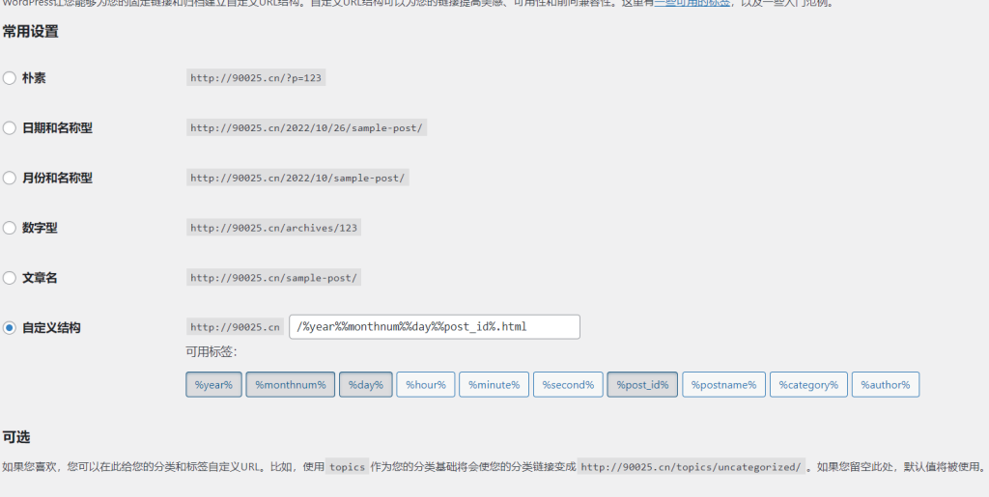Select the 月份和名称型 radio button
The image size is (989, 497).
tap(10, 179)
